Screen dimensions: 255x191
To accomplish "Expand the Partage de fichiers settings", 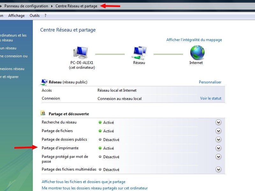I will (x=218, y=131).
